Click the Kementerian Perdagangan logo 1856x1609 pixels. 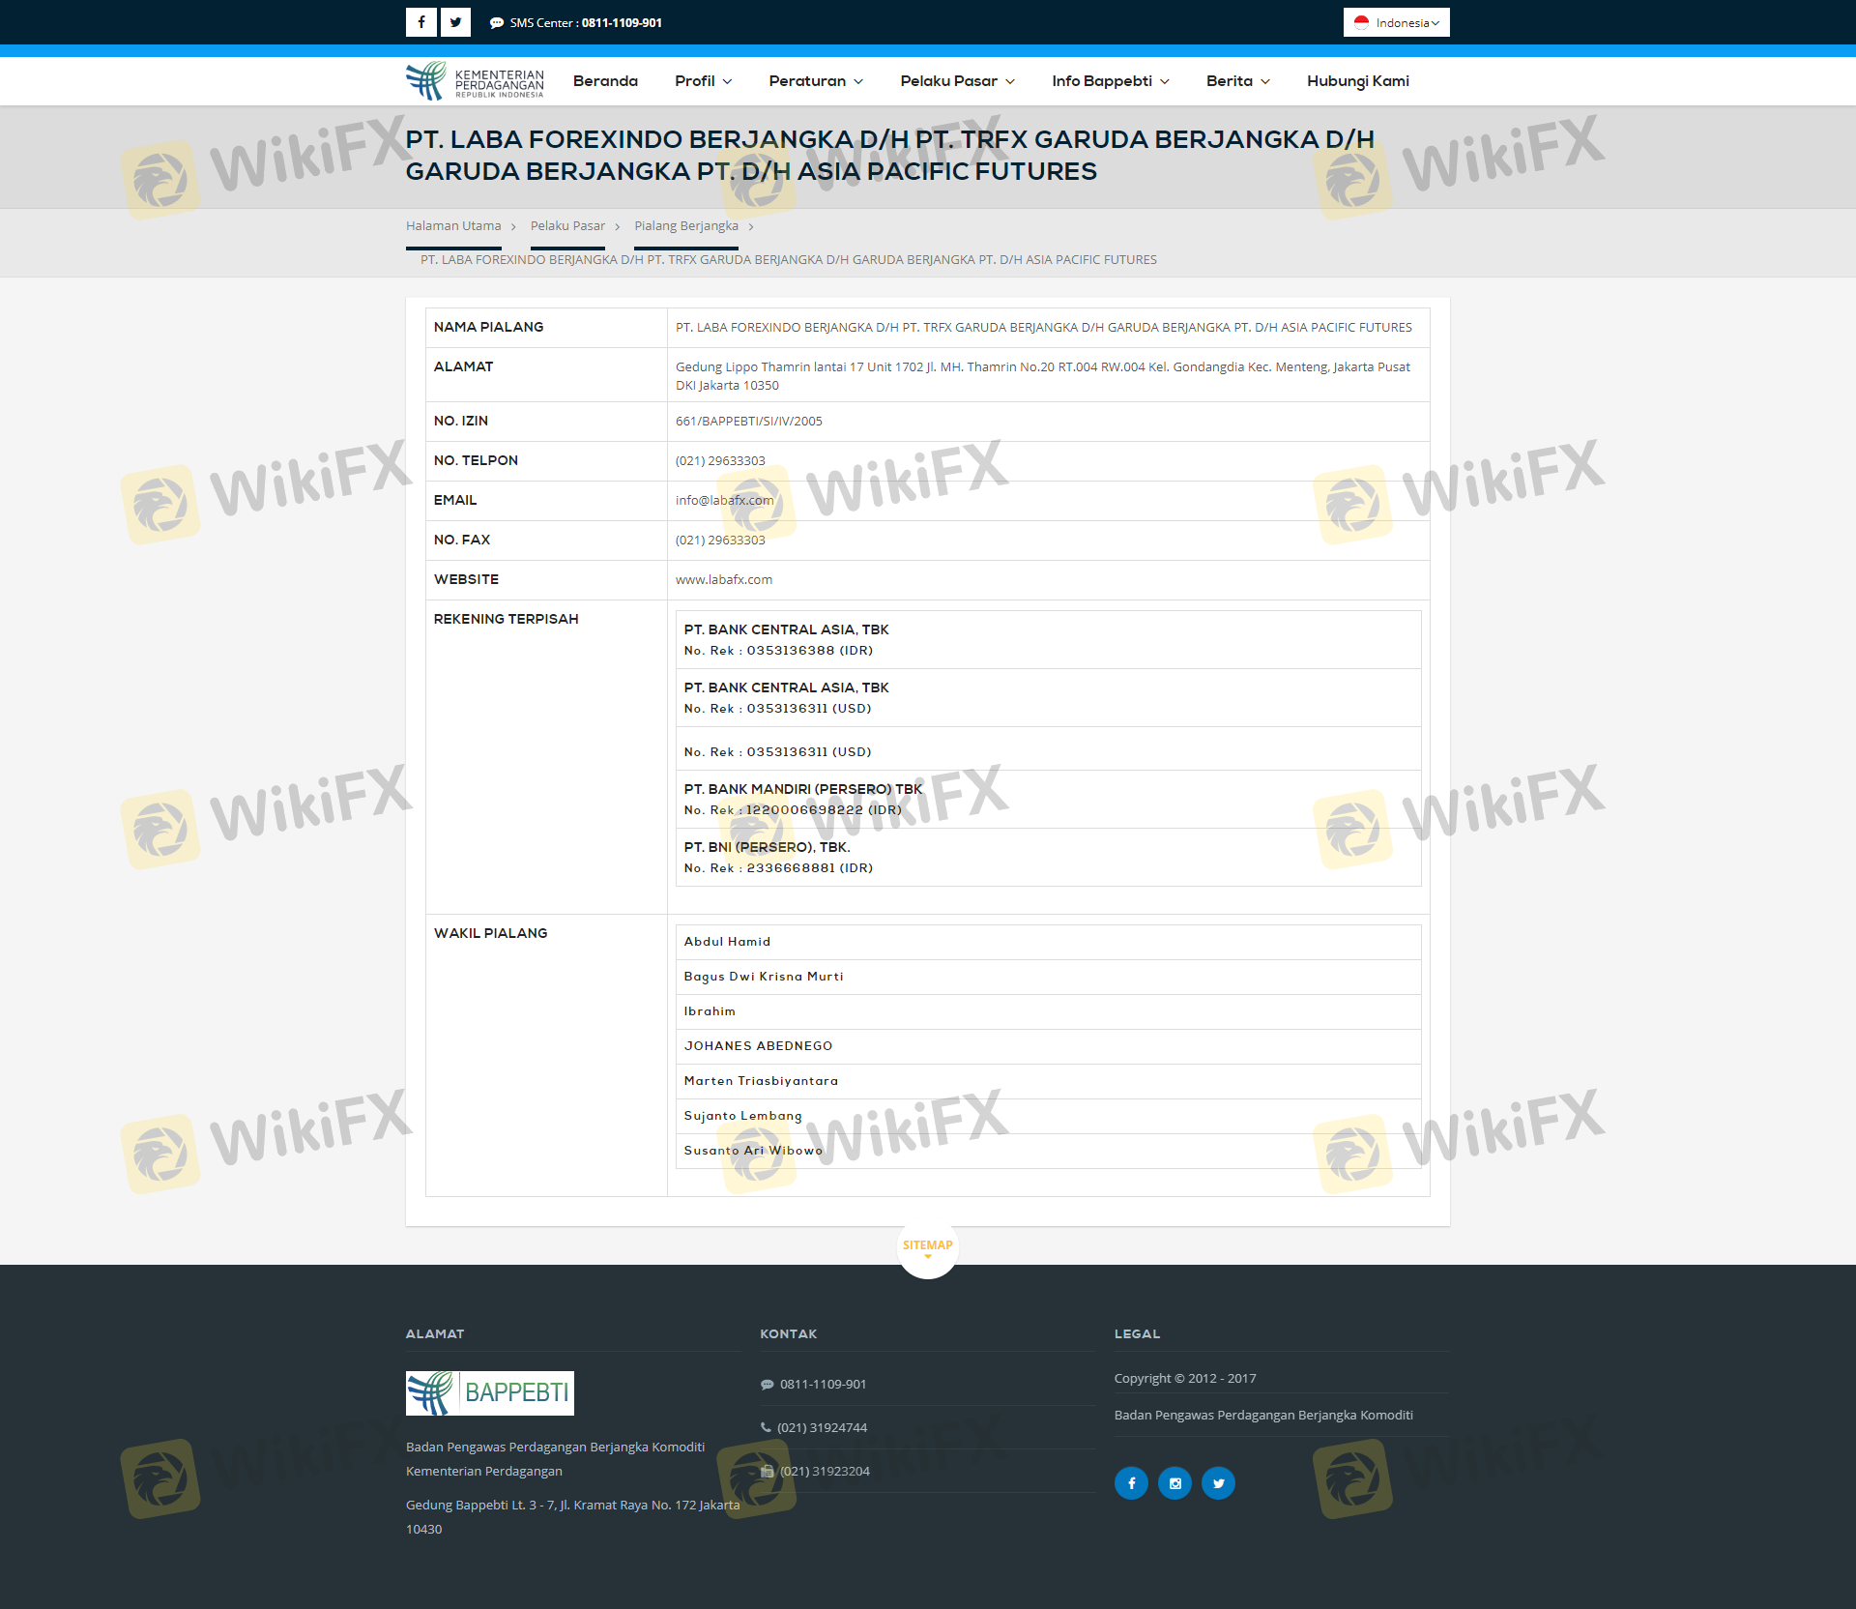click(x=475, y=81)
